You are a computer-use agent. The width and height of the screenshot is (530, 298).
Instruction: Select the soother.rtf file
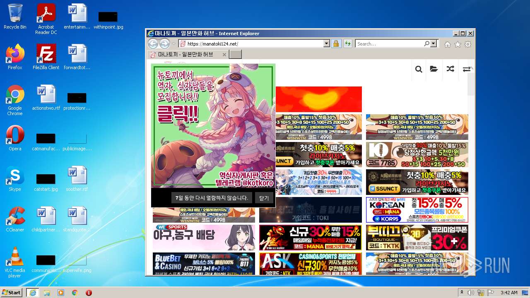point(77,179)
